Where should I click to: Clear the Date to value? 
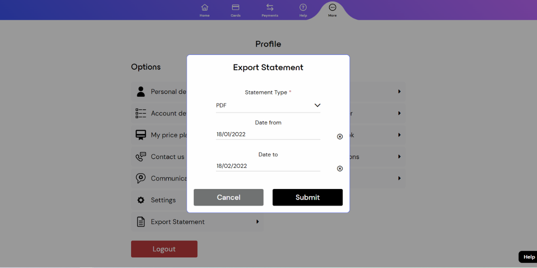tap(340, 168)
